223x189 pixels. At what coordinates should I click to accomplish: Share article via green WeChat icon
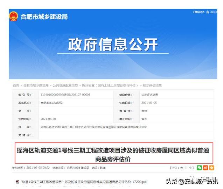tap(199, 168)
